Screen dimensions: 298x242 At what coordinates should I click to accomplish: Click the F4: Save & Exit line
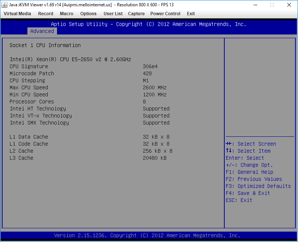(248, 193)
